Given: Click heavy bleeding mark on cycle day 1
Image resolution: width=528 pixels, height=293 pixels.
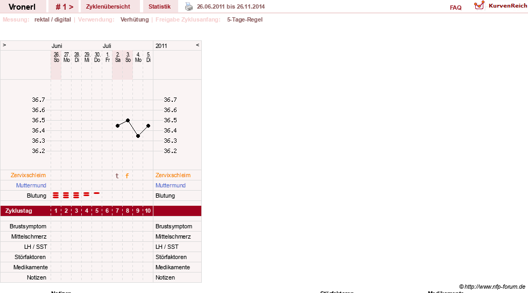Looking at the screenshot, I should click(x=56, y=196).
